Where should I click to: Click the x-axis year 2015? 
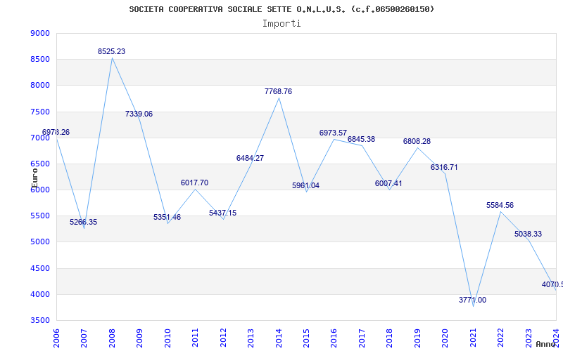tap(306, 338)
